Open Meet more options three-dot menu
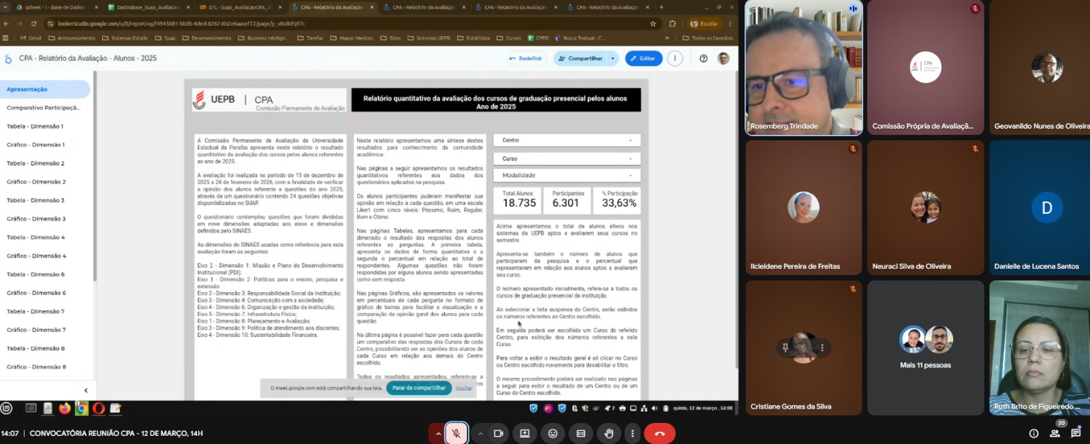Image resolution: width=1090 pixels, height=444 pixels. [x=632, y=433]
